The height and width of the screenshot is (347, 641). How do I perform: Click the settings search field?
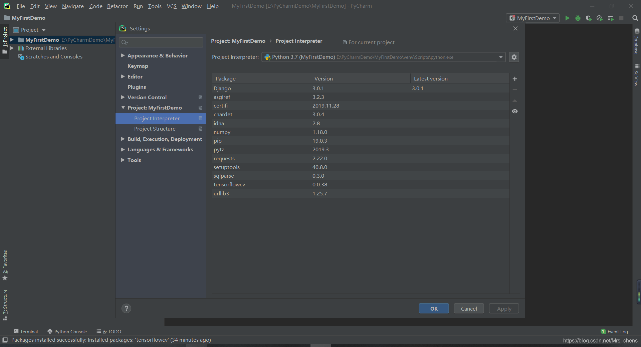click(161, 42)
